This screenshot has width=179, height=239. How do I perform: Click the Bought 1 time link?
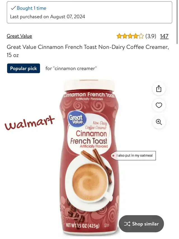pos(31,8)
